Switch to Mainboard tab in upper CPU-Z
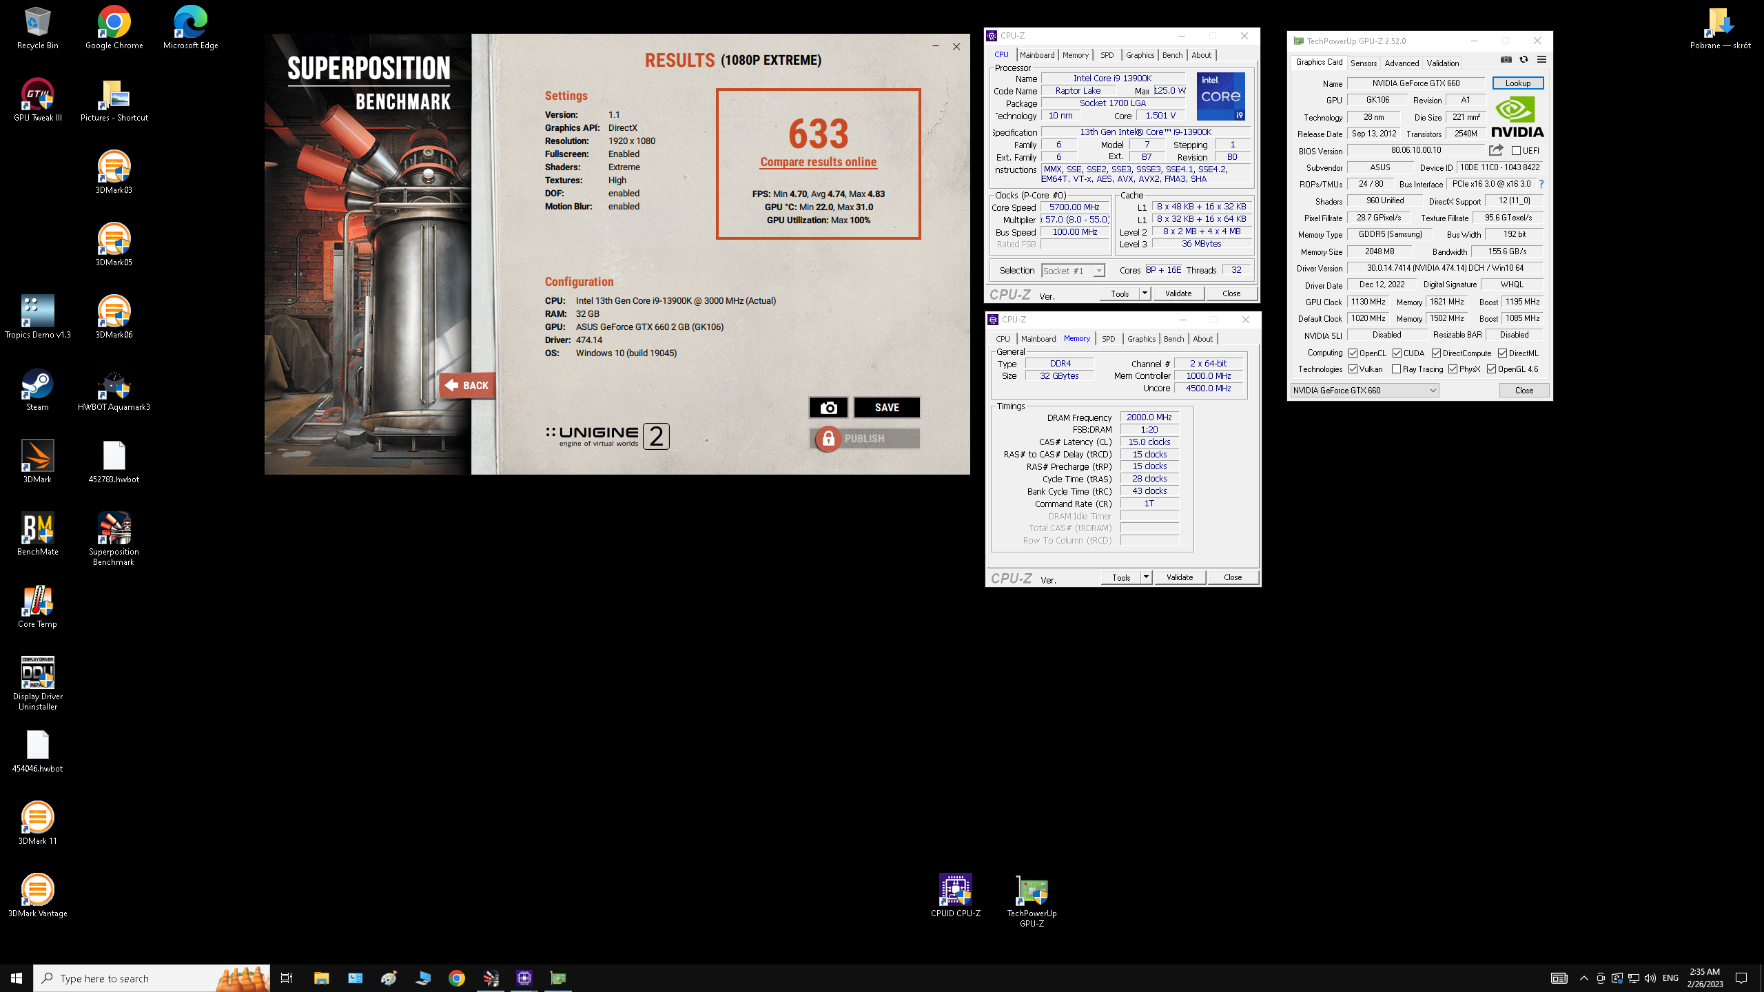The image size is (1764, 992). [x=1037, y=55]
